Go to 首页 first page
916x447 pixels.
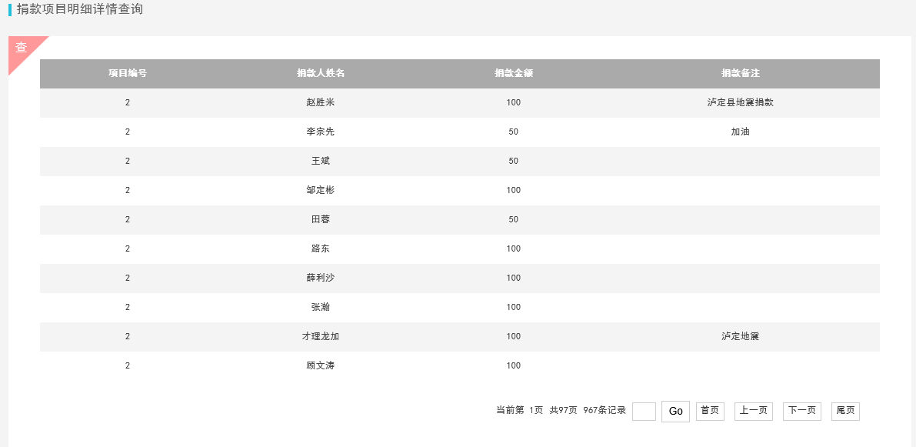(x=710, y=411)
